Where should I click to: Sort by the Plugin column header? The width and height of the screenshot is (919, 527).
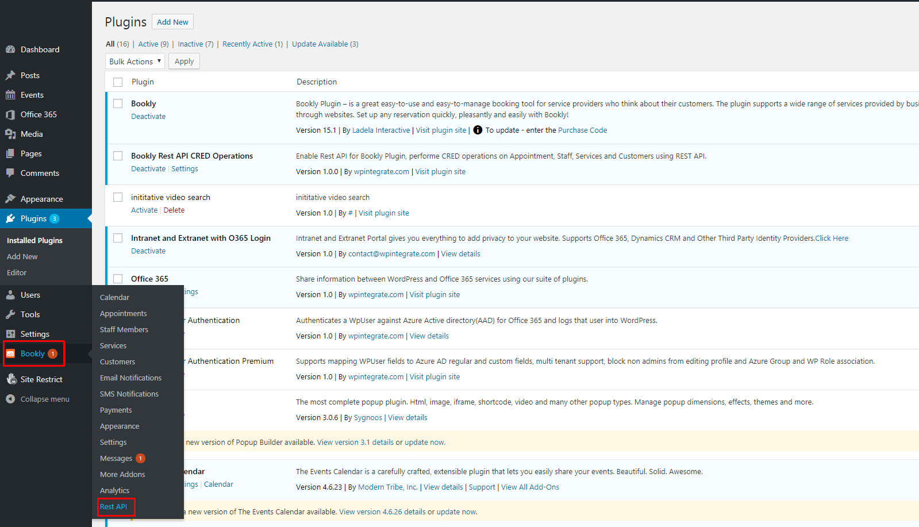pos(143,82)
